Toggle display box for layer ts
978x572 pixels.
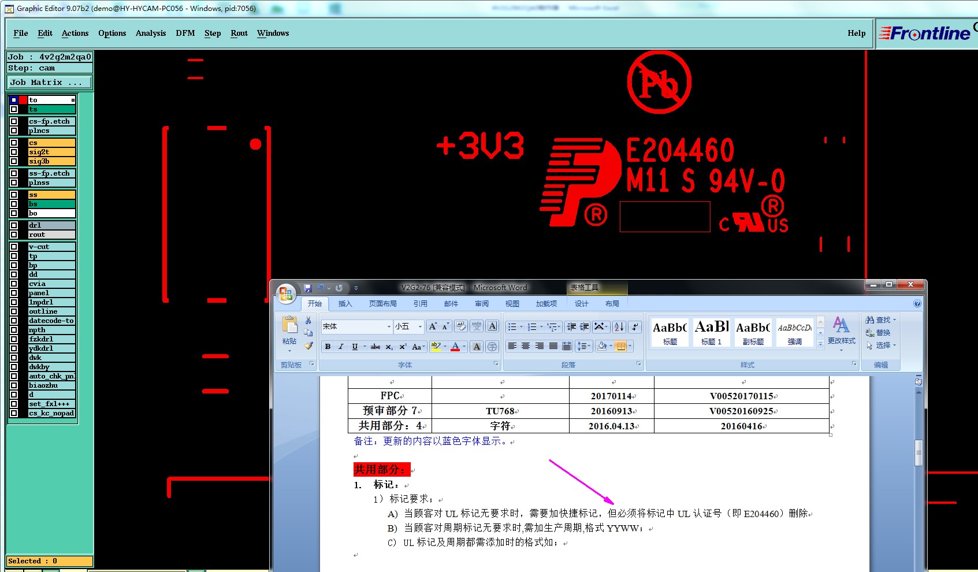pyautogui.click(x=14, y=109)
